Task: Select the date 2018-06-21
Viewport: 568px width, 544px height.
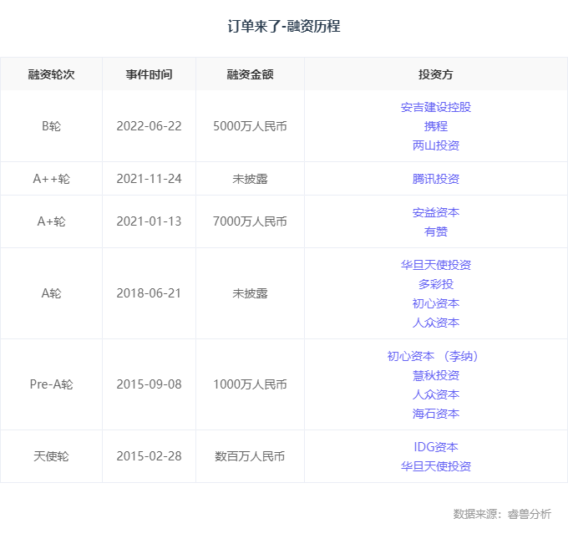Action: pos(149,293)
